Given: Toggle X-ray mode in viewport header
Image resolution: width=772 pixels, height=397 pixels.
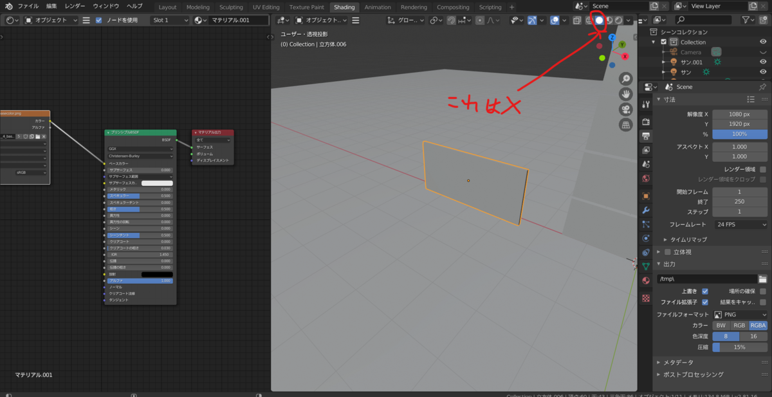Looking at the screenshot, I should 576,20.
